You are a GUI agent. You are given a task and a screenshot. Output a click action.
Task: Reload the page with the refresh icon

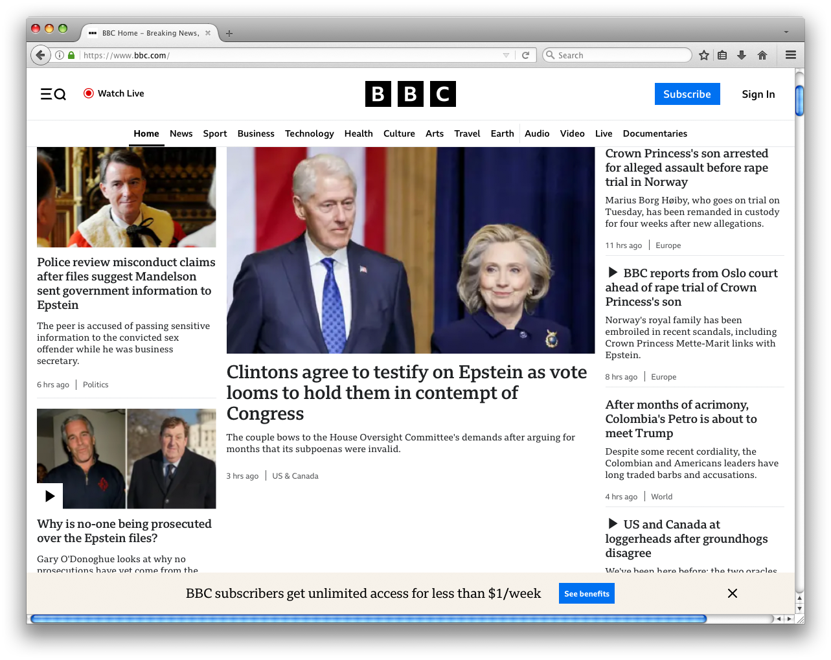pos(525,55)
